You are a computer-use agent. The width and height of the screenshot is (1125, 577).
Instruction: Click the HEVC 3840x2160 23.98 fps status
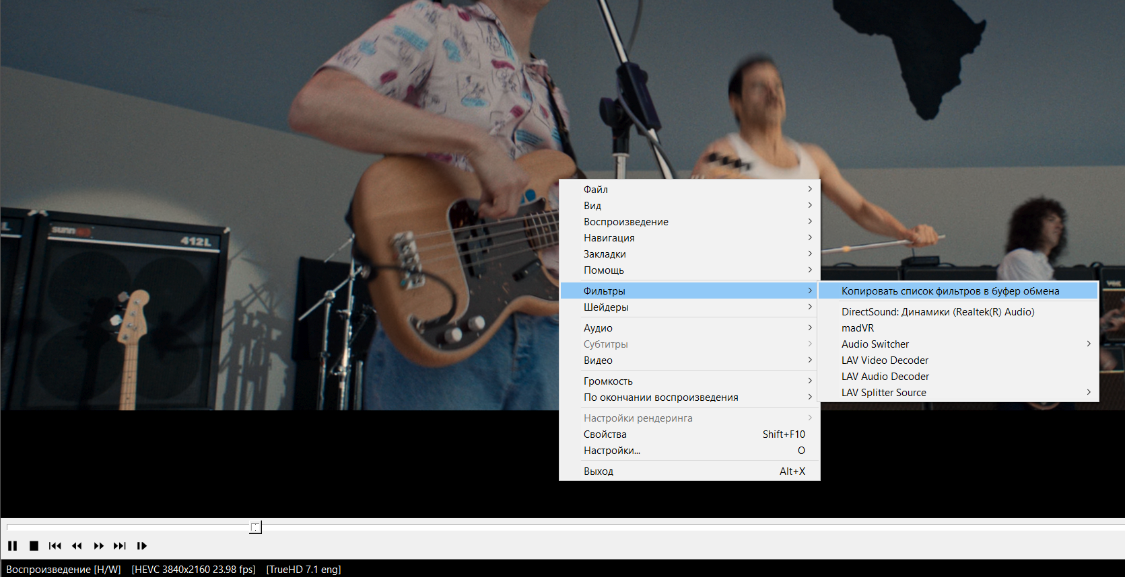click(194, 570)
